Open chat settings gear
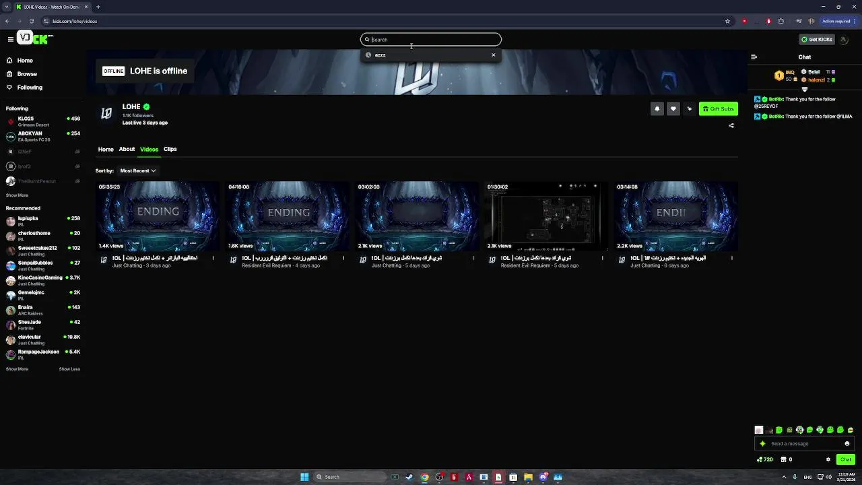 pyautogui.click(x=828, y=459)
